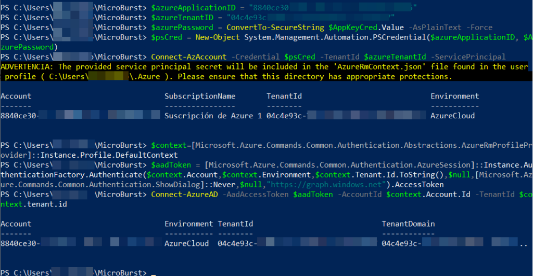Click the TenantDomain column header
This screenshot has height=276, width=533.
pos(408,224)
